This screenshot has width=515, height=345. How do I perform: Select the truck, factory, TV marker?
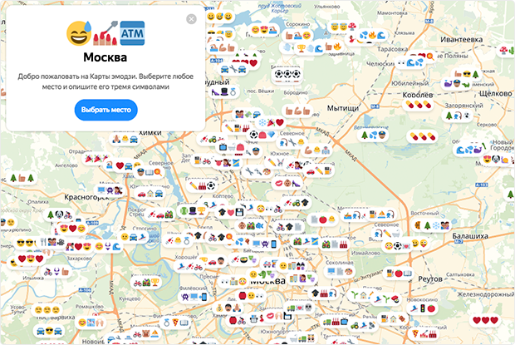336,322
